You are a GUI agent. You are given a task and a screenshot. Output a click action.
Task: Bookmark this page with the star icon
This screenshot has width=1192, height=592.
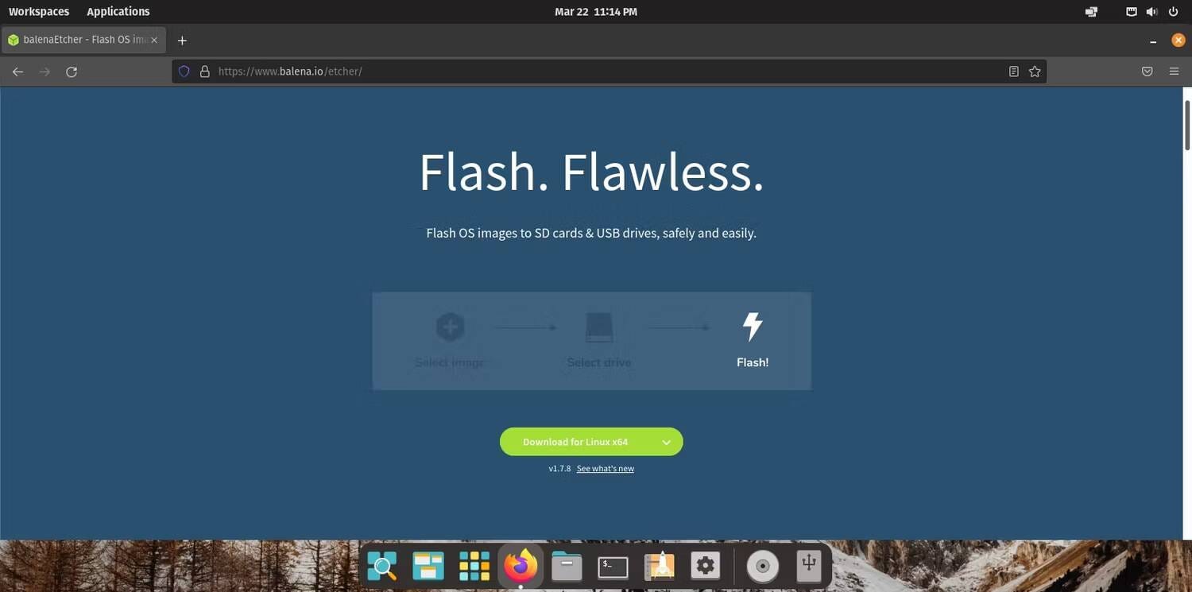coord(1034,71)
